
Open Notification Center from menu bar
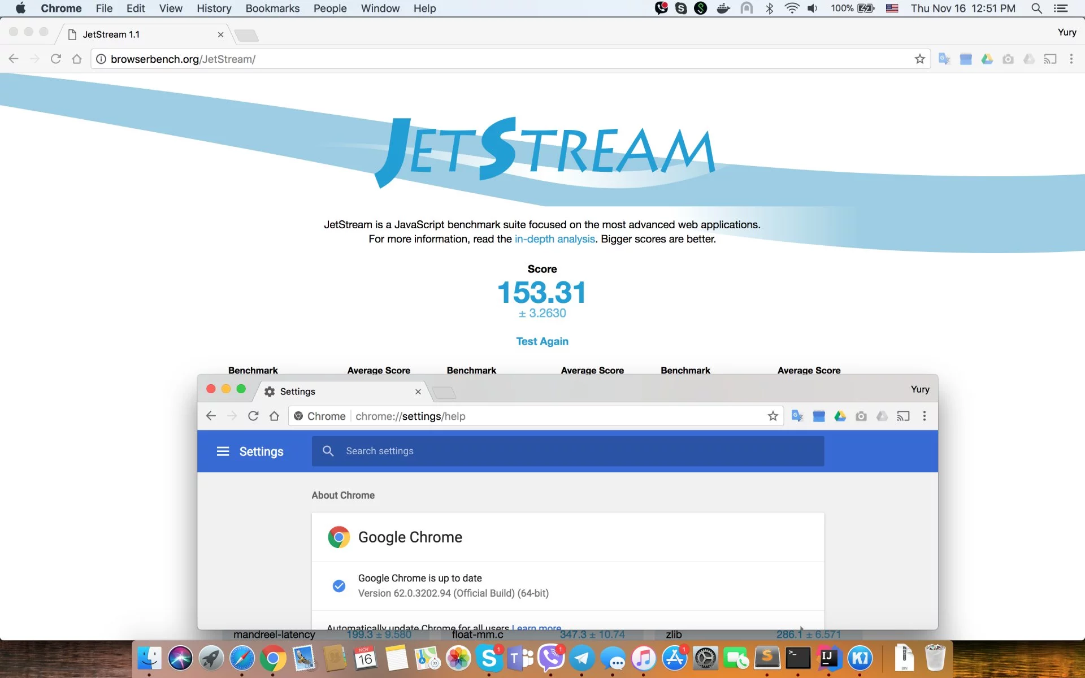1061,8
